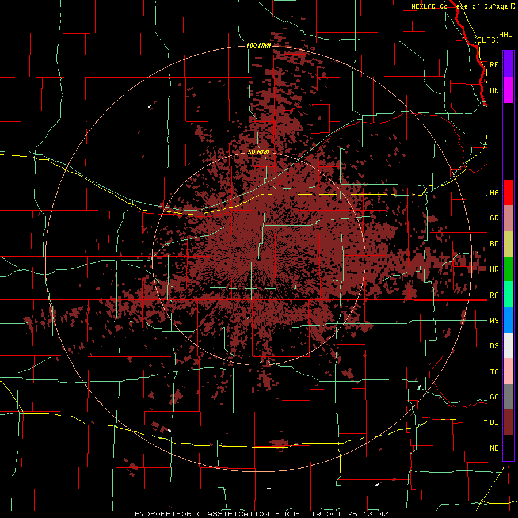
Task: Click the RF purple legend swatch
Action: pyautogui.click(x=508, y=64)
